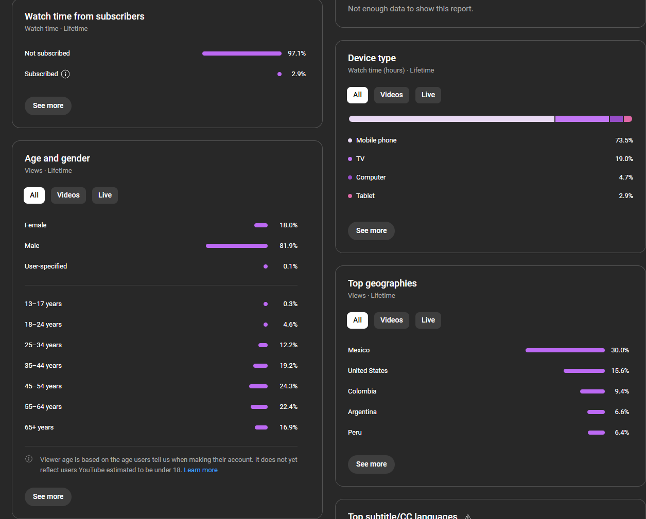Click the TV segment of the device bar
The height and width of the screenshot is (519, 646).
(x=582, y=119)
